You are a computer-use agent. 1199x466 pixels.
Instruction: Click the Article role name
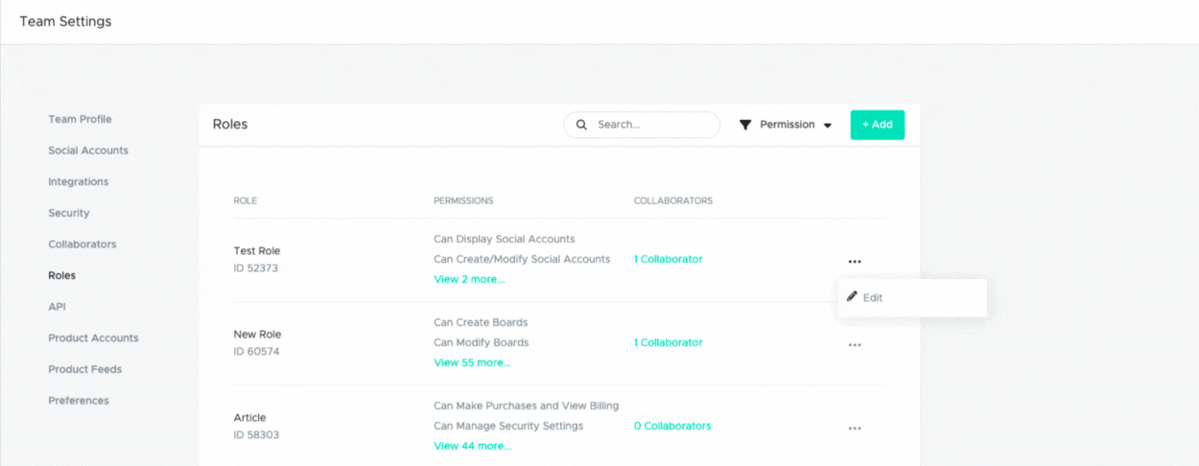[x=250, y=417]
